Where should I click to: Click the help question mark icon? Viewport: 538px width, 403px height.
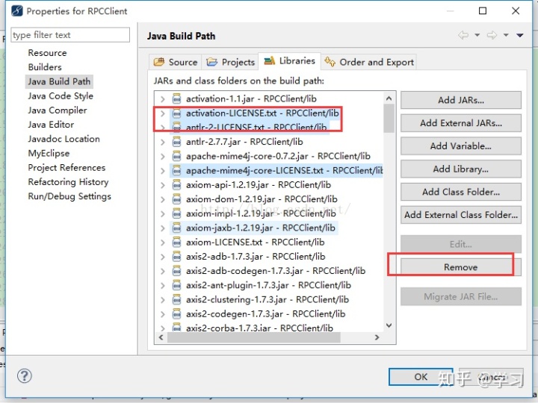tap(25, 376)
